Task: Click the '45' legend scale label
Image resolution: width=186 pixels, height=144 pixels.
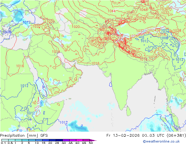Action: 84,143
